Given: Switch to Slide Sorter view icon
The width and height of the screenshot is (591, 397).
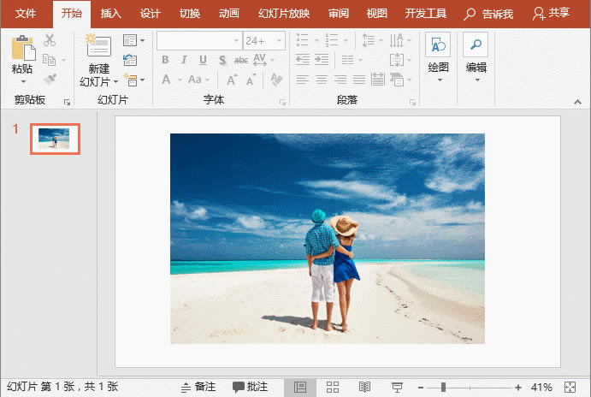Looking at the screenshot, I should click(x=334, y=388).
